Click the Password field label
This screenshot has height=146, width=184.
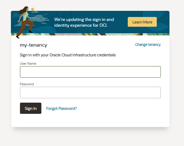coord(27,84)
